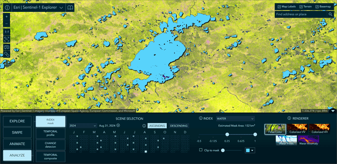Switch to SWIPE mode
Screen dimensions: 337x164
pyautogui.click(x=17, y=133)
